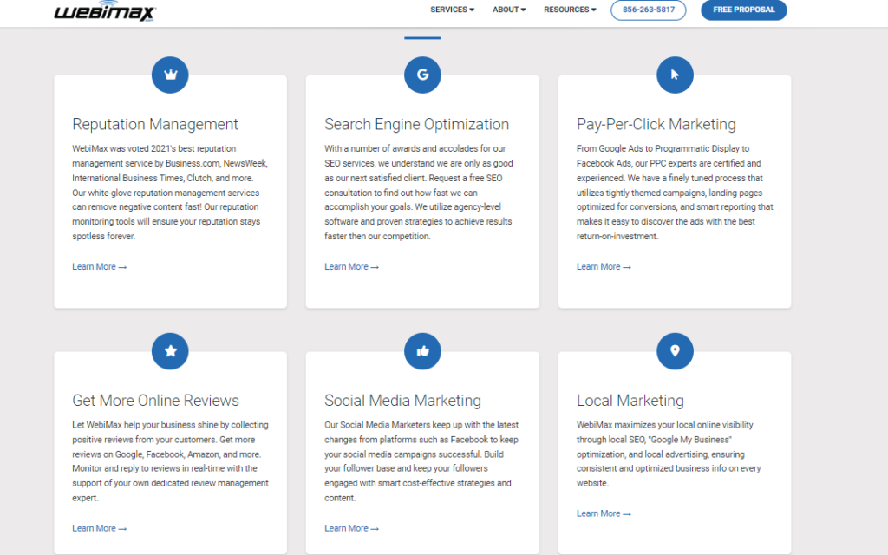Click the WebiMax logo
888x555 pixels.
(x=105, y=11)
